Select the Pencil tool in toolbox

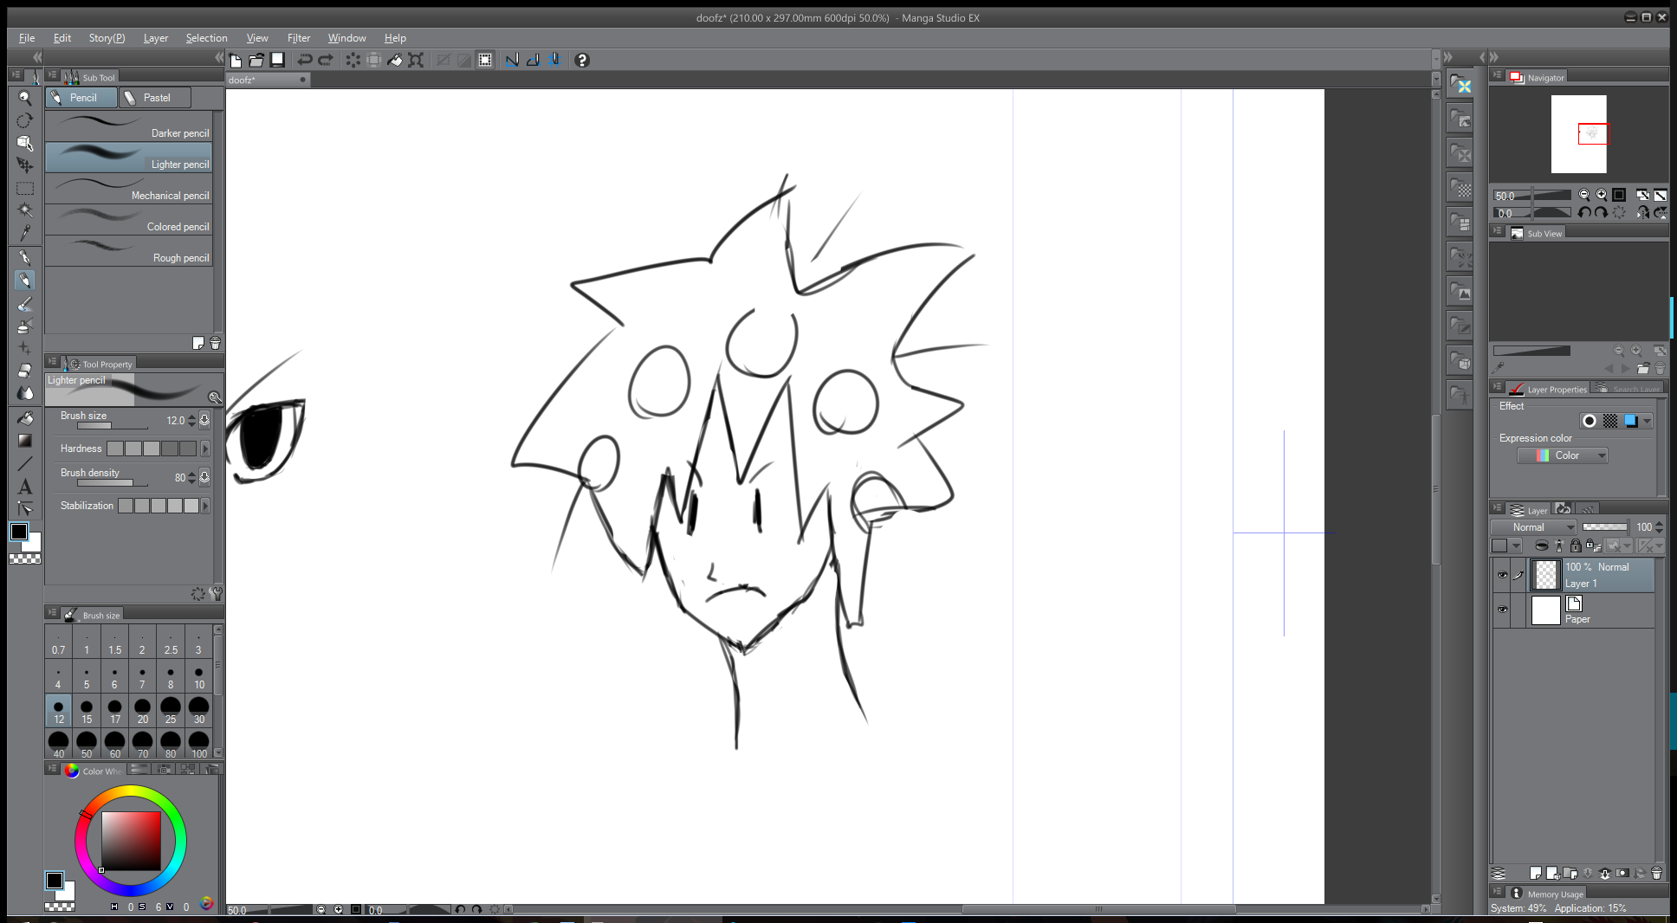pyautogui.click(x=25, y=280)
